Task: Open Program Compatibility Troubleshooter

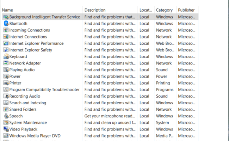Action: [x=44, y=90]
